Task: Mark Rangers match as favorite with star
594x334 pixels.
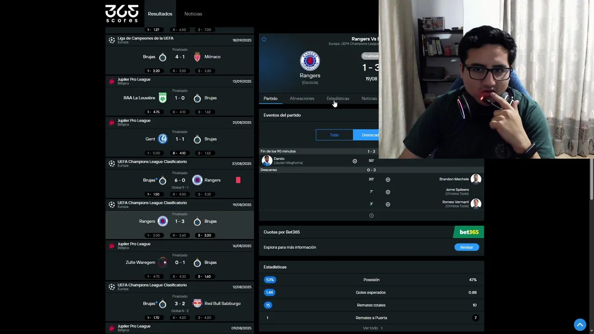Action: [264, 39]
